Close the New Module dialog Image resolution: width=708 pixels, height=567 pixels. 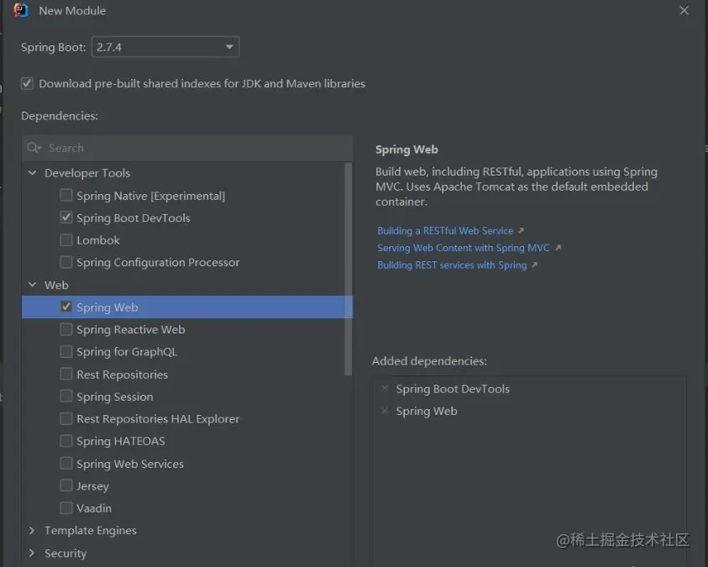[684, 10]
